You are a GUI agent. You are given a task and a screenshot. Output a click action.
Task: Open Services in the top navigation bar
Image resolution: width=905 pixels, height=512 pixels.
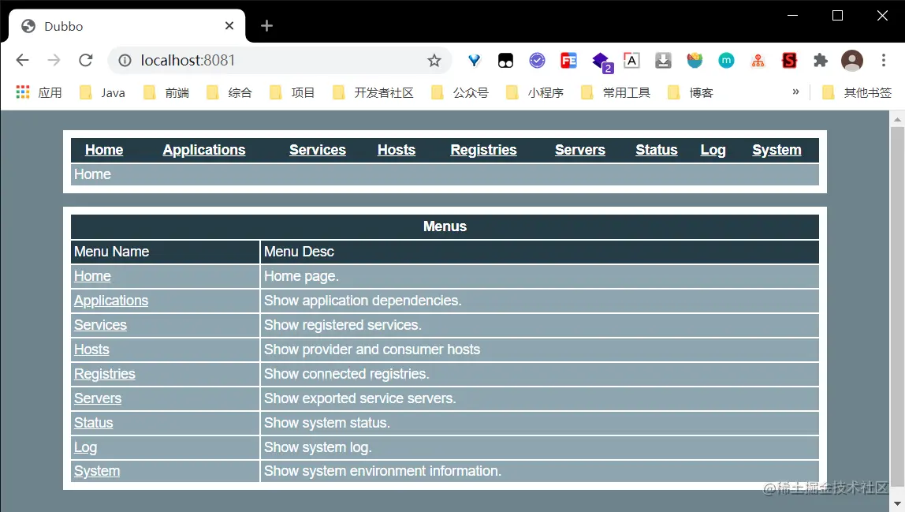pos(318,150)
